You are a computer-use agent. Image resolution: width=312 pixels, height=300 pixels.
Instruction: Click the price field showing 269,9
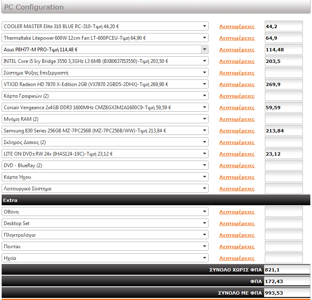284,84
